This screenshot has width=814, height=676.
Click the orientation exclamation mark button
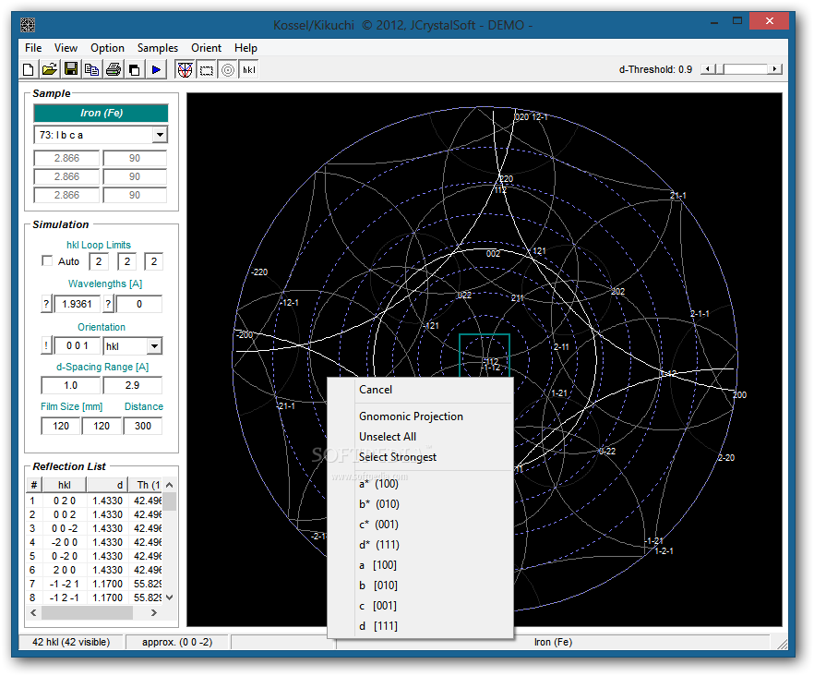click(46, 345)
